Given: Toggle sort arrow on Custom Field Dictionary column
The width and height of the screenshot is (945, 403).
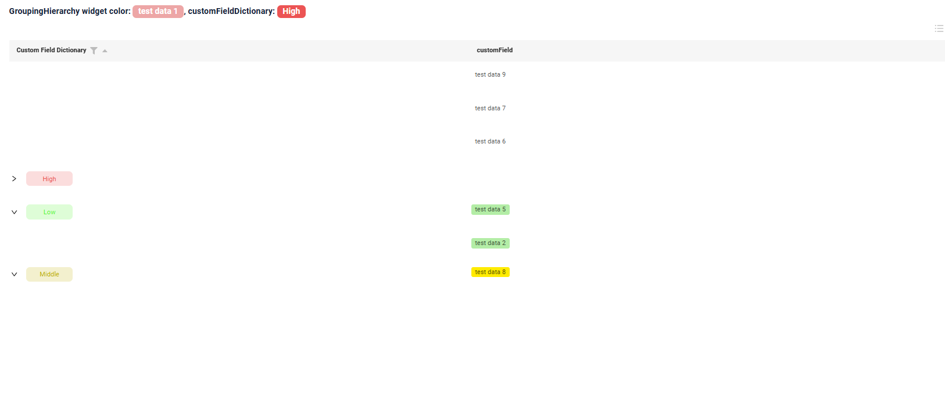Looking at the screenshot, I should (x=105, y=51).
